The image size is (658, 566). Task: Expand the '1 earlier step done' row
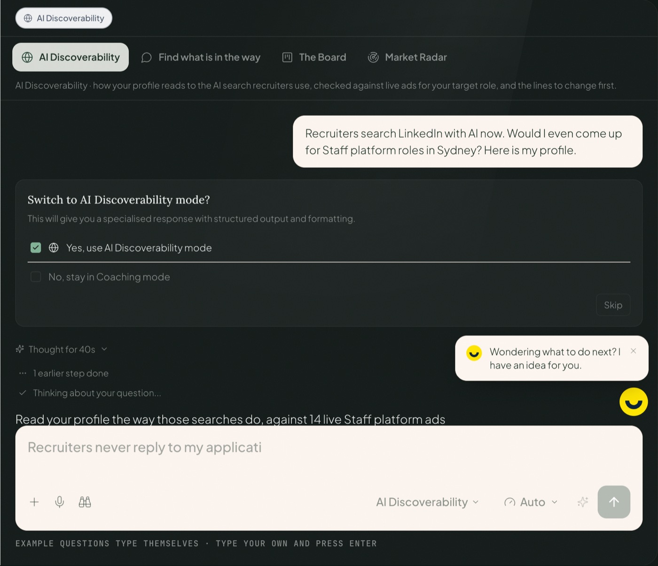63,373
